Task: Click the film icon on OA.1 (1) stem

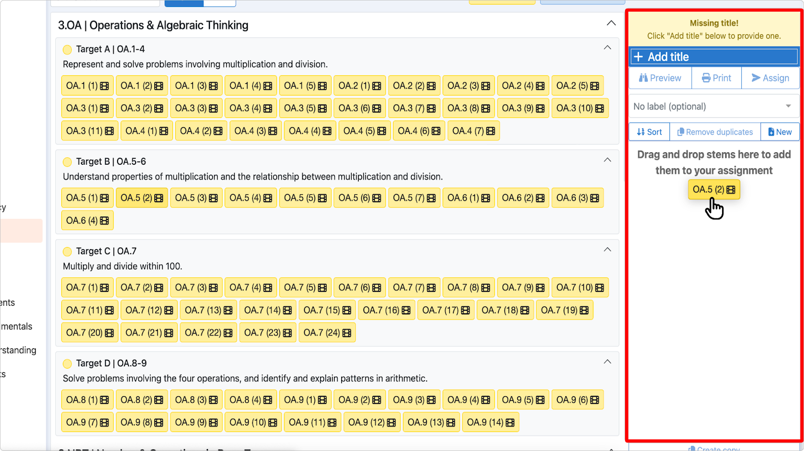Action: tap(105, 86)
